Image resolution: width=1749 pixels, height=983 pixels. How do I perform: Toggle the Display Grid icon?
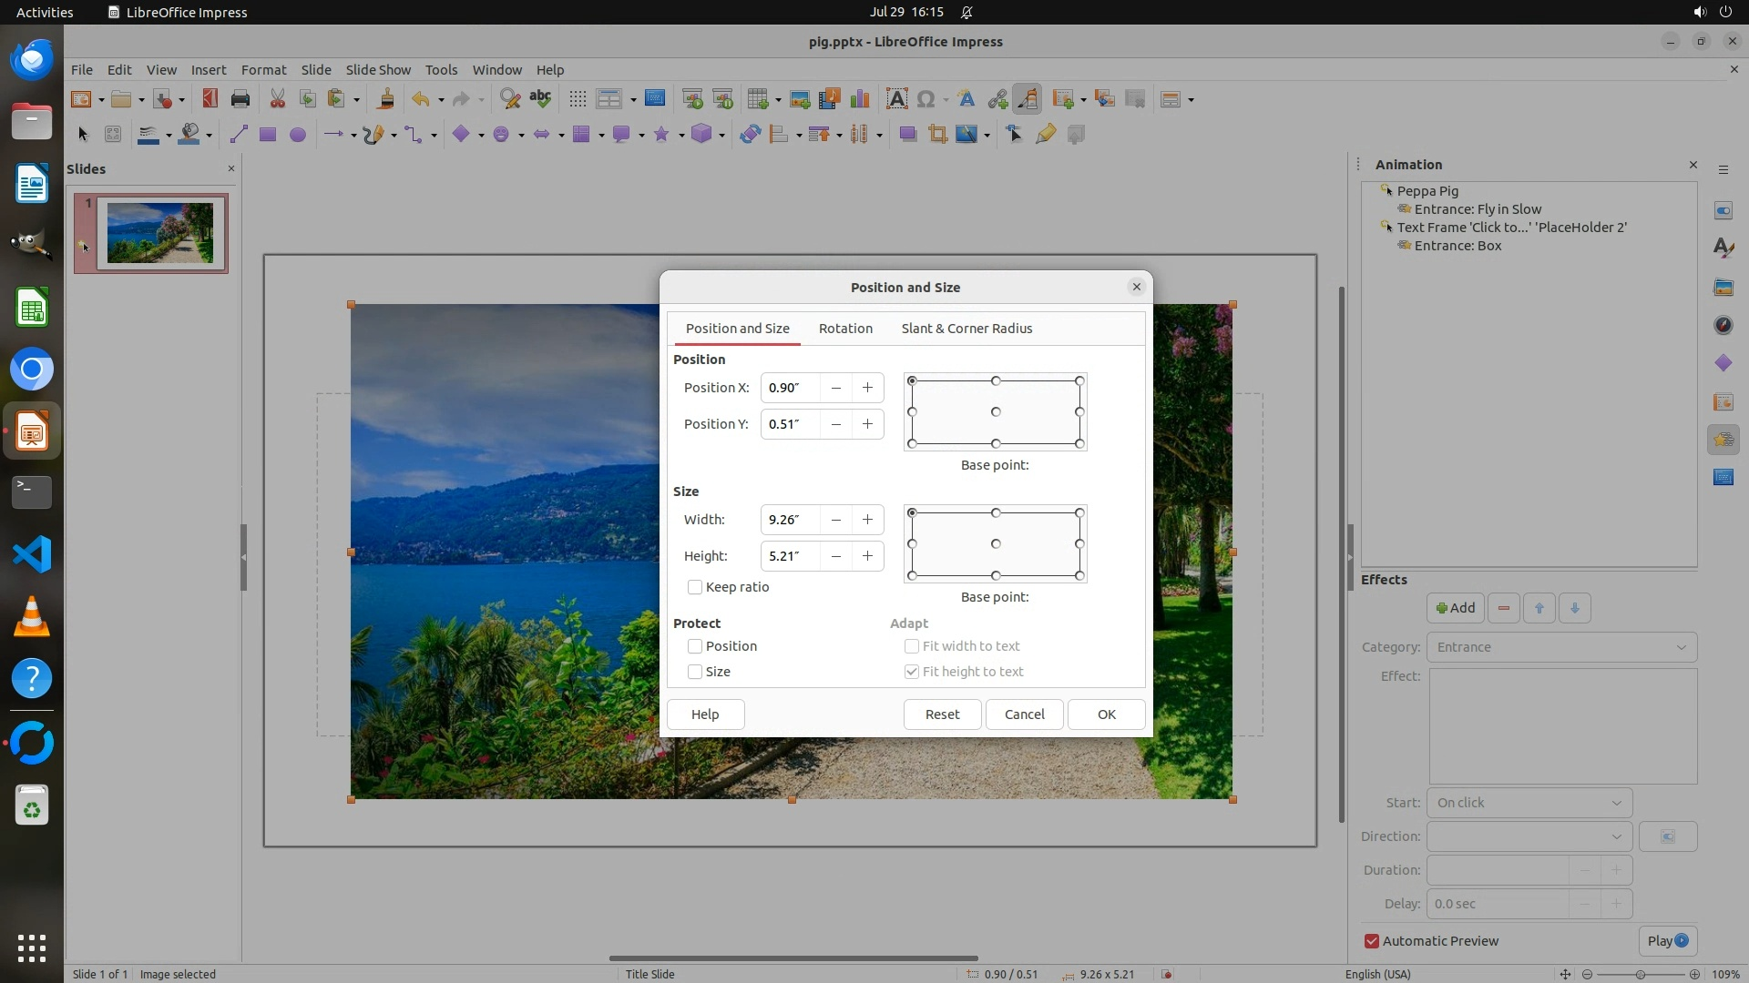click(578, 99)
